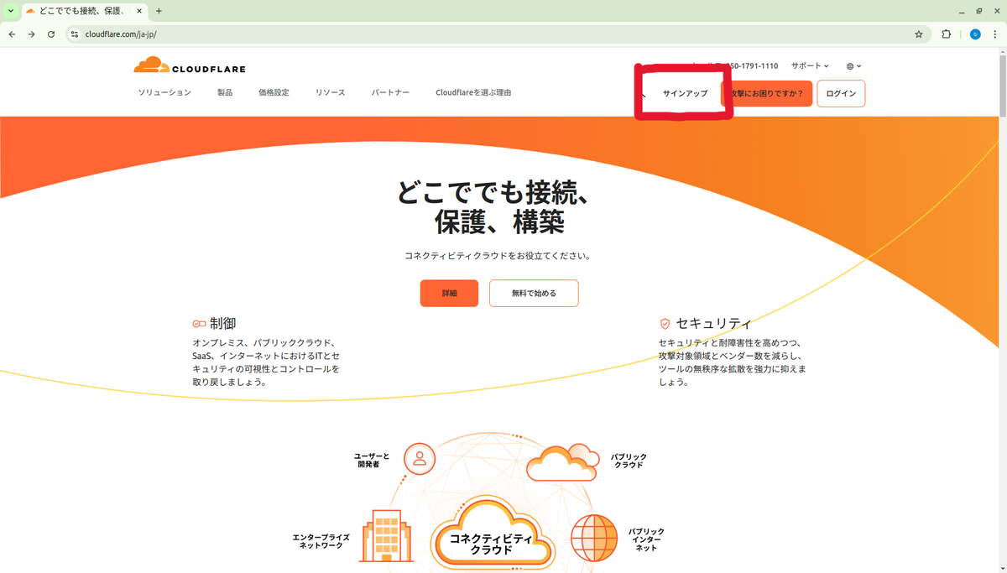Image resolution: width=1007 pixels, height=573 pixels.
Task: Open the tab search dropdown arrow
Action: (x=11, y=11)
